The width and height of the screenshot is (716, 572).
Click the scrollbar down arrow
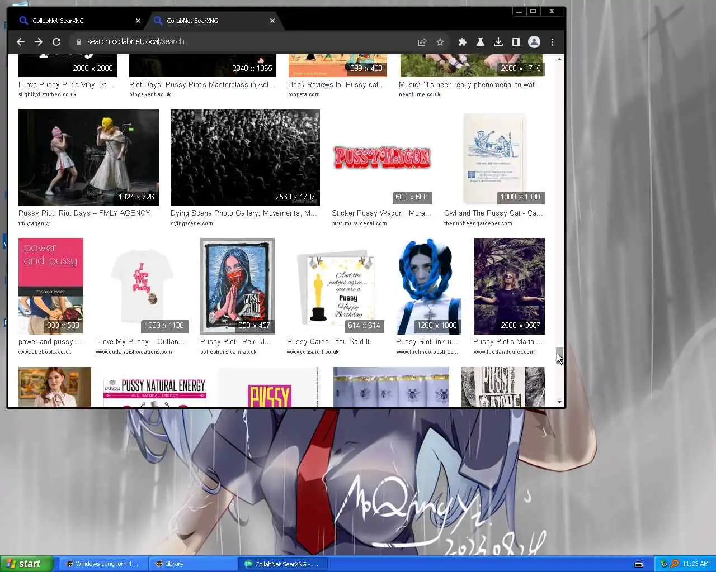pos(559,402)
